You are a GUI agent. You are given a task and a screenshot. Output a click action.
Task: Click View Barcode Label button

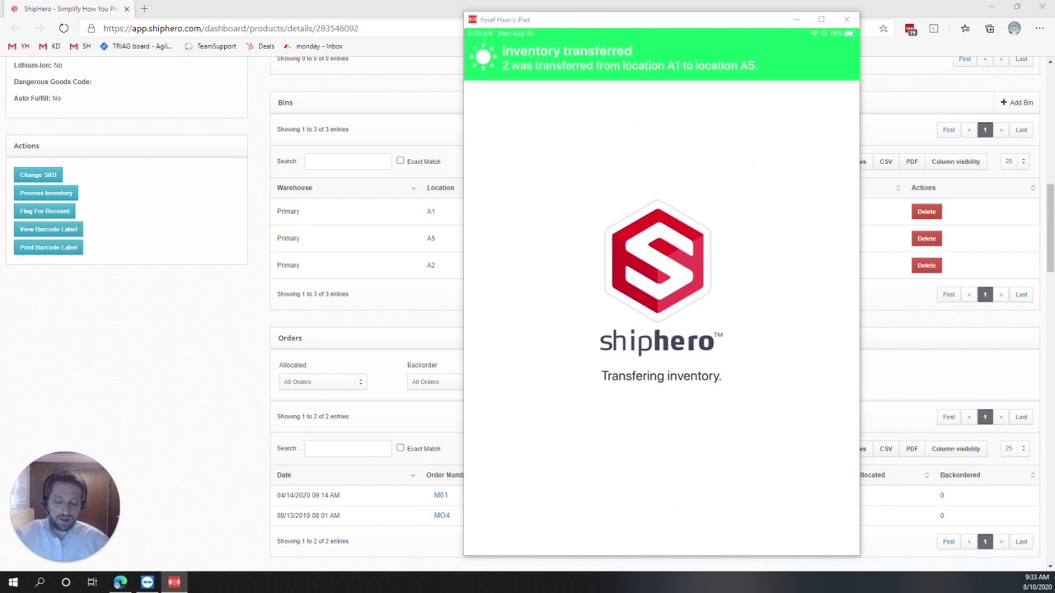(x=48, y=229)
